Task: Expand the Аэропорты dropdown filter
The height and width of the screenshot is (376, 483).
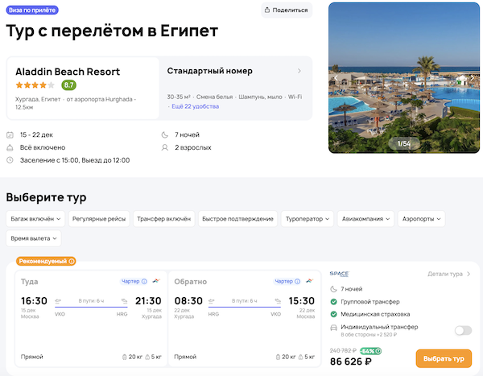Action: point(421,218)
